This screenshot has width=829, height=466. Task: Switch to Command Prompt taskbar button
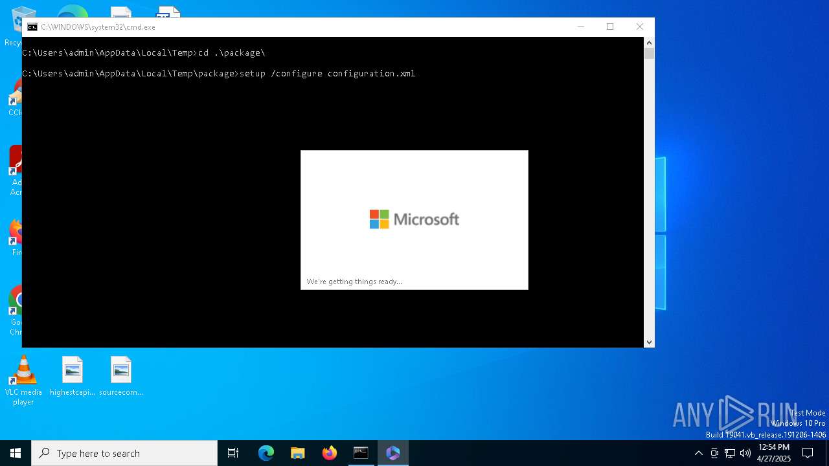[361, 453]
